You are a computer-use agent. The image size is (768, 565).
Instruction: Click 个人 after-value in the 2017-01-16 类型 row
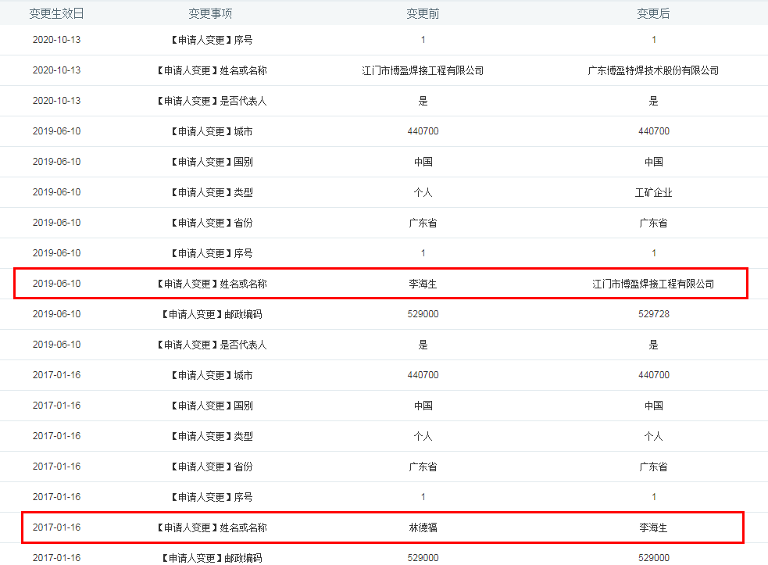tap(653, 436)
